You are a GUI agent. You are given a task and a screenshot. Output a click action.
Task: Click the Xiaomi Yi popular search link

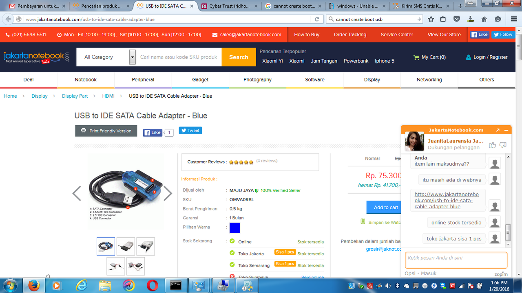tap(272, 61)
